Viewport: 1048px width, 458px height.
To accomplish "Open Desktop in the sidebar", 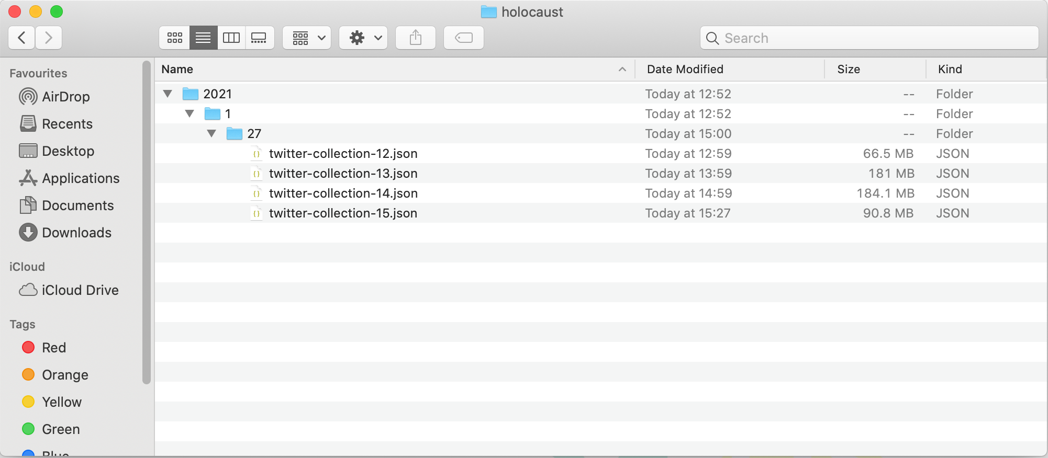I will pyautogui.click(x=57, y=151).
